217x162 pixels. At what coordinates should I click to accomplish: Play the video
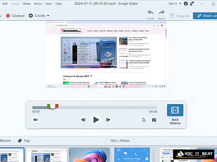pos(96,120)
